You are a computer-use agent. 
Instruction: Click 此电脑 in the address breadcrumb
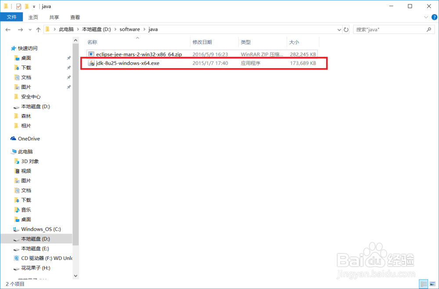coord(66,29)
